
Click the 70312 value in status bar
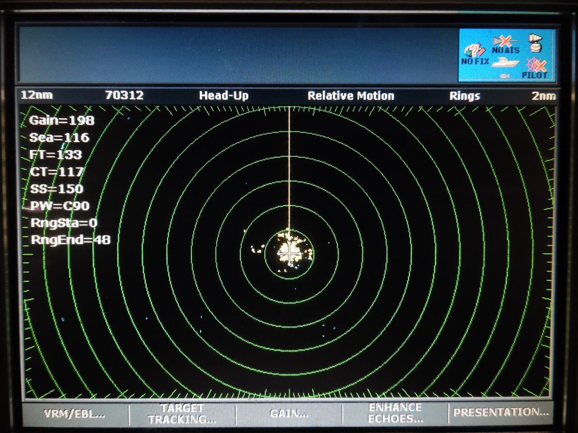(x=124, y=95)
